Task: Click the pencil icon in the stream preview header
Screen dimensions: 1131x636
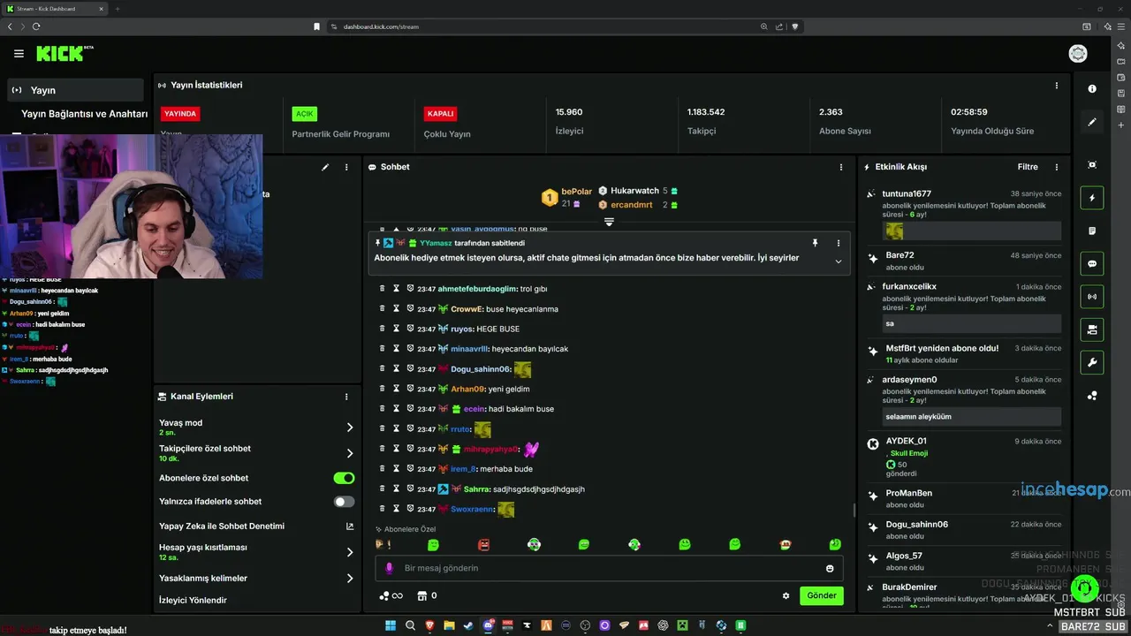Action: (x=325, y=167)
